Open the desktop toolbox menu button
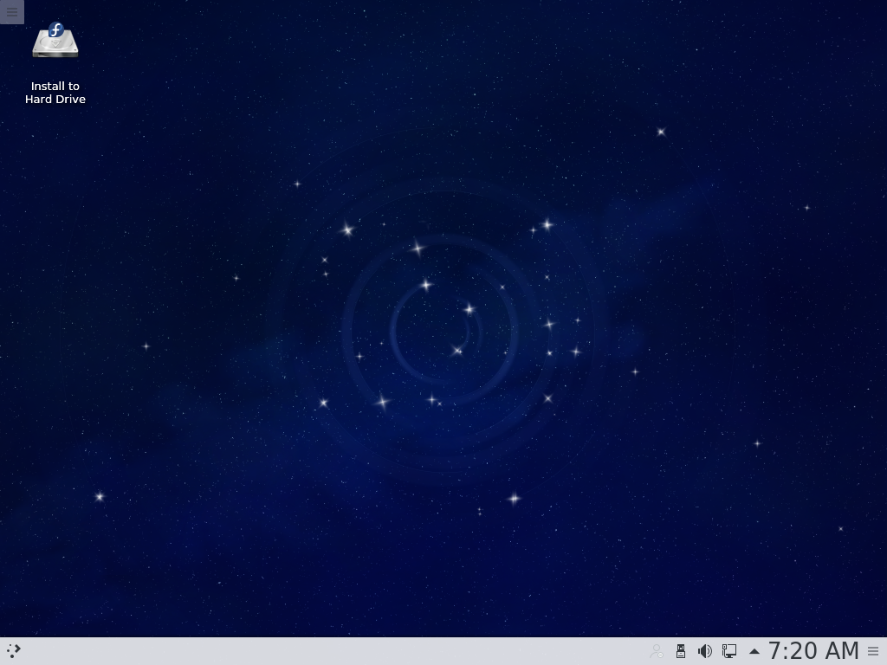887x665 pixels. point(12,12)
